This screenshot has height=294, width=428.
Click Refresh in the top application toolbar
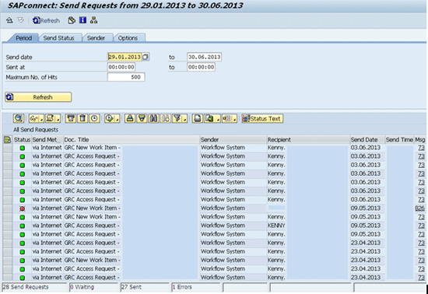coord(46,20)
